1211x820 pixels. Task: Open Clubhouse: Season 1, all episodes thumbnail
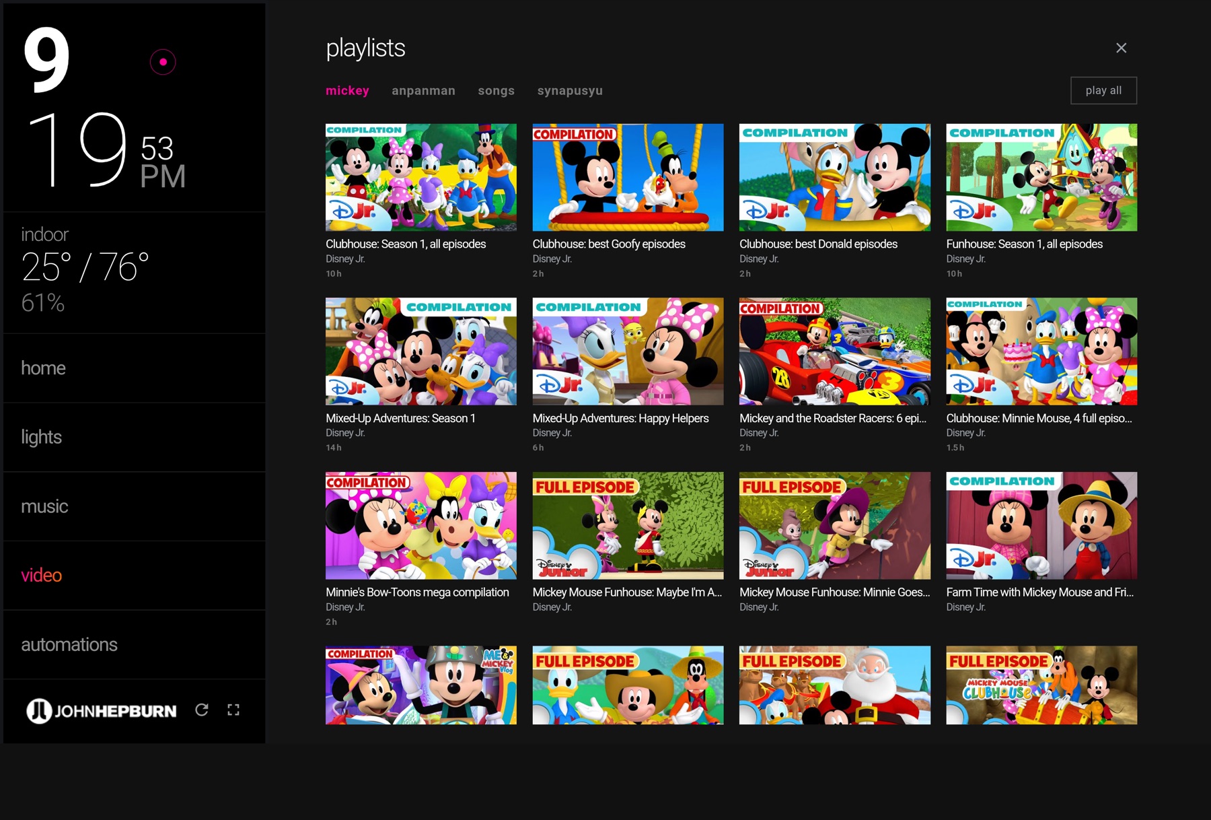(x=421, y=177)
